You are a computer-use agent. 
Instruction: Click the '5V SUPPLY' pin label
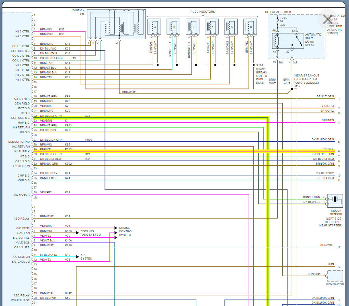click(x=22, y=151)
